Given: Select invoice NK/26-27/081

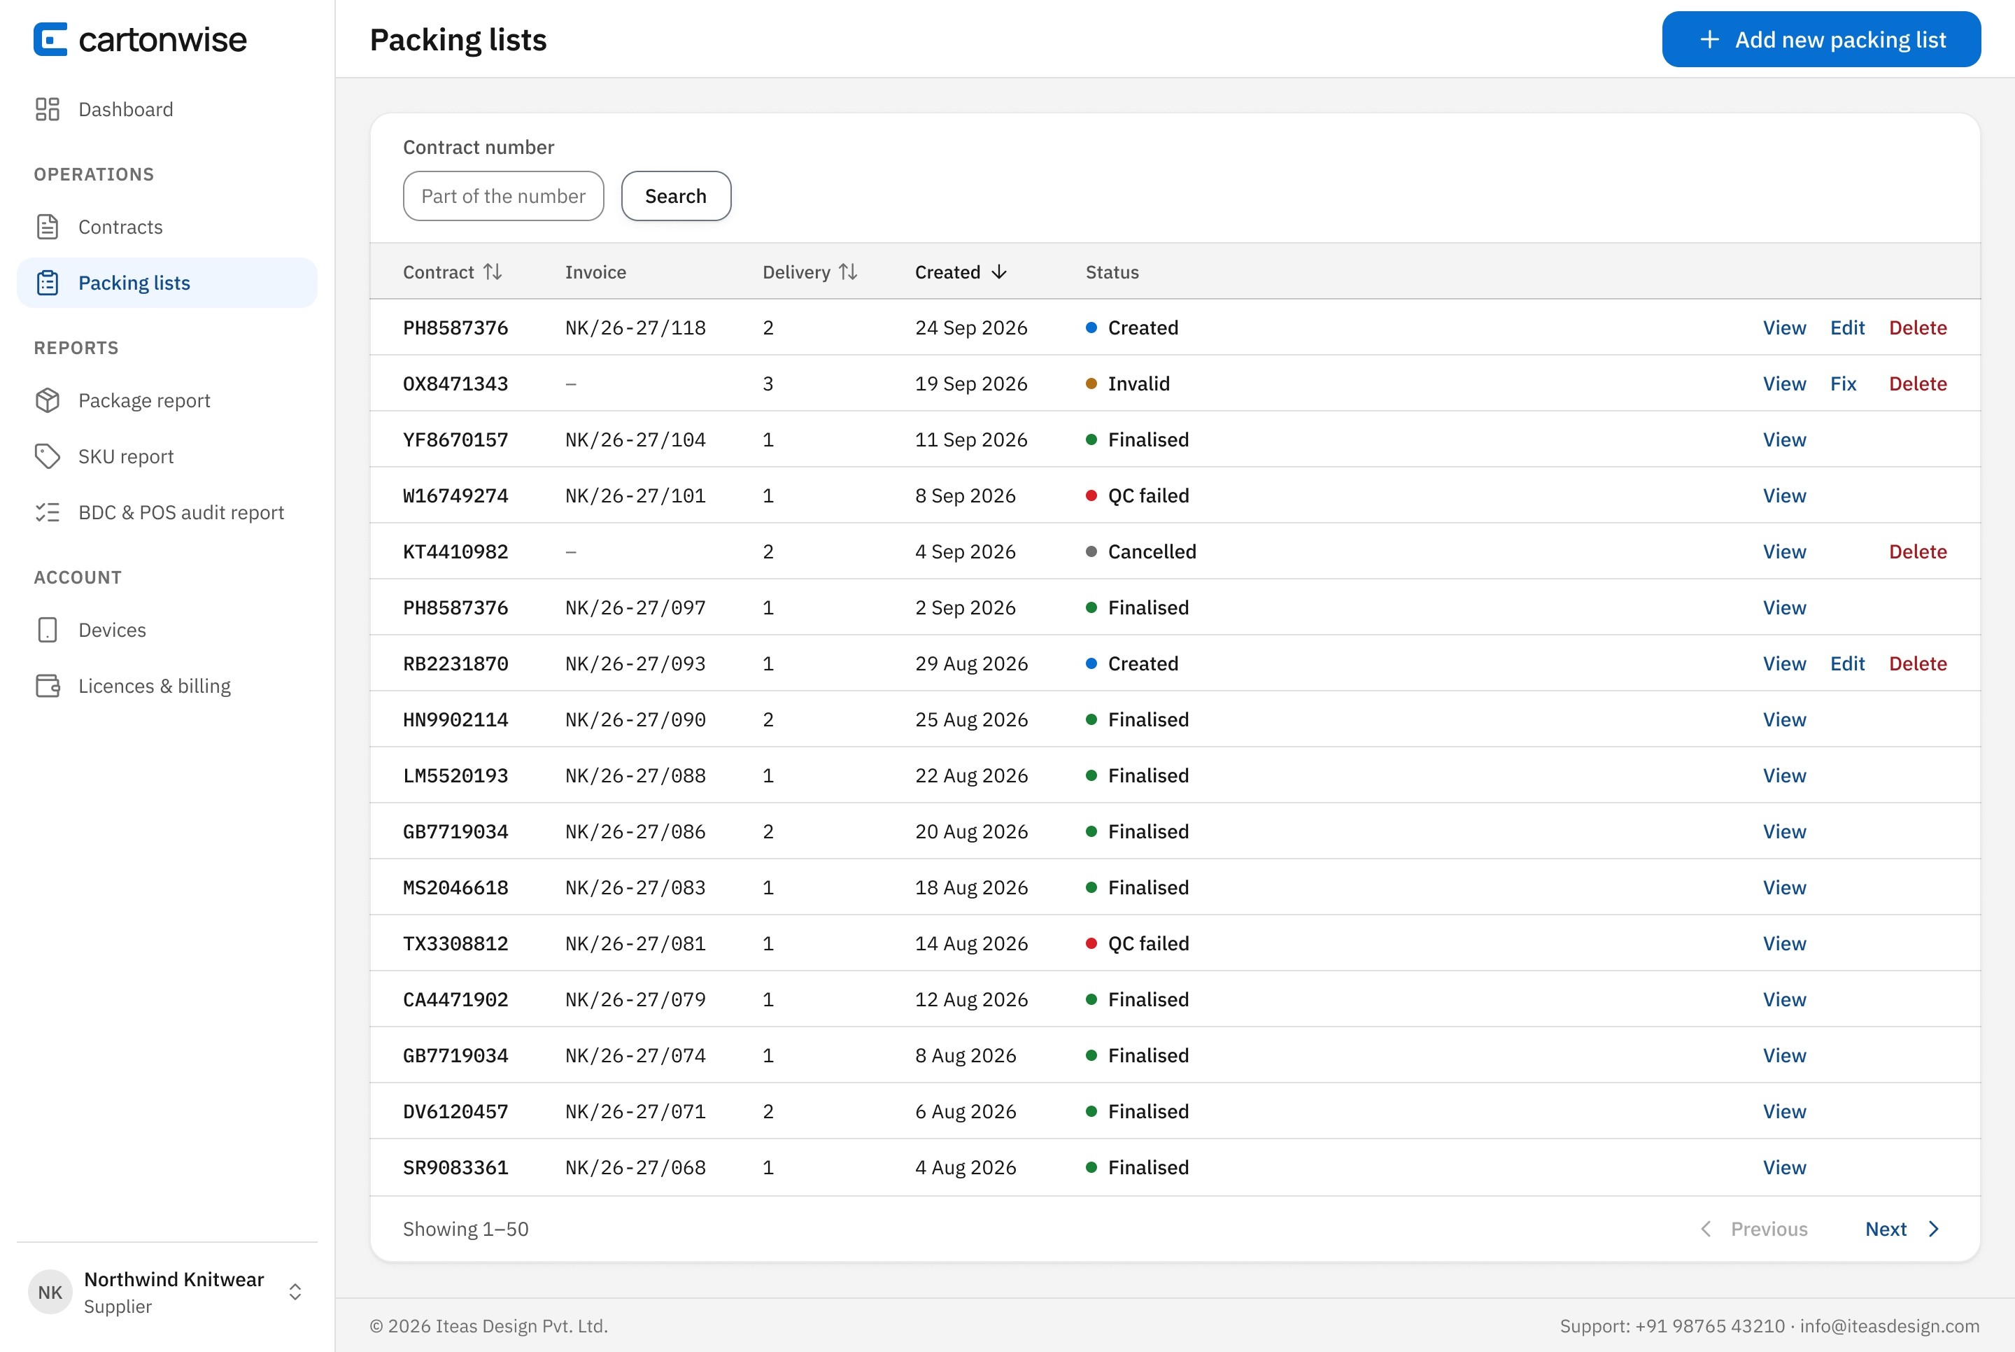Looking at the screenshot, I should click(x=635, y=943).
